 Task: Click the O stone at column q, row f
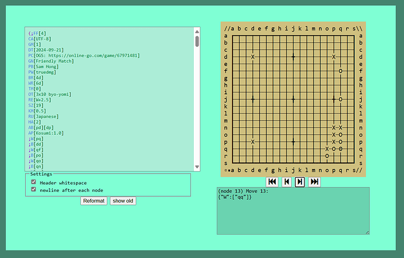coord(341,71)
